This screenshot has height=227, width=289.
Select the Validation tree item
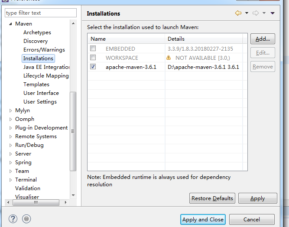tap(28, 188)
